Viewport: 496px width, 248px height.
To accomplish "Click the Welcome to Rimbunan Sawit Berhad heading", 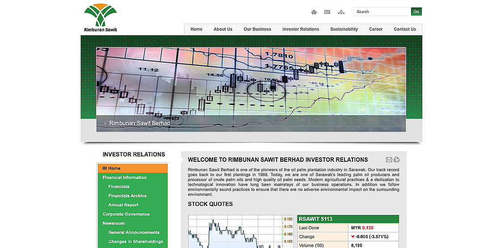I will 278,160.
